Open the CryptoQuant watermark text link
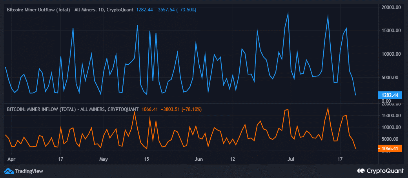Viewport: 408px width, 178px height. (384, 171)
